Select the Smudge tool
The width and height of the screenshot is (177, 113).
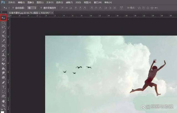pos(3,73)
